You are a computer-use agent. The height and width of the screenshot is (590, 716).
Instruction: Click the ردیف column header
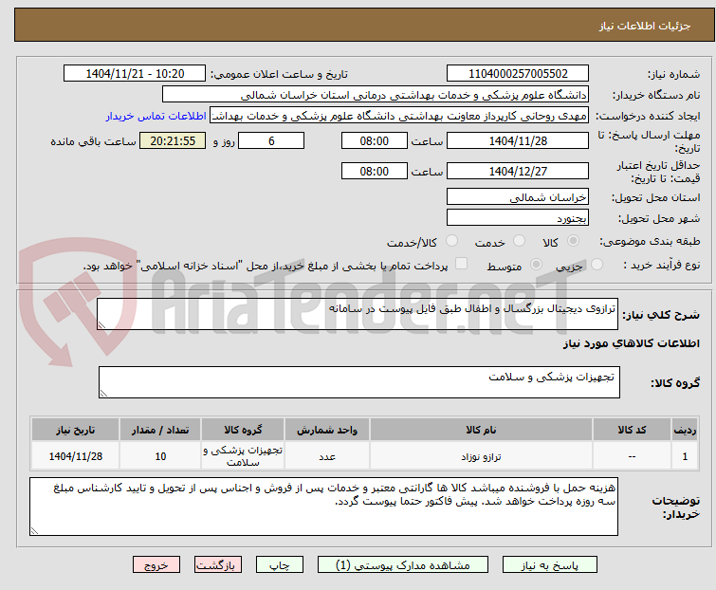685,430
